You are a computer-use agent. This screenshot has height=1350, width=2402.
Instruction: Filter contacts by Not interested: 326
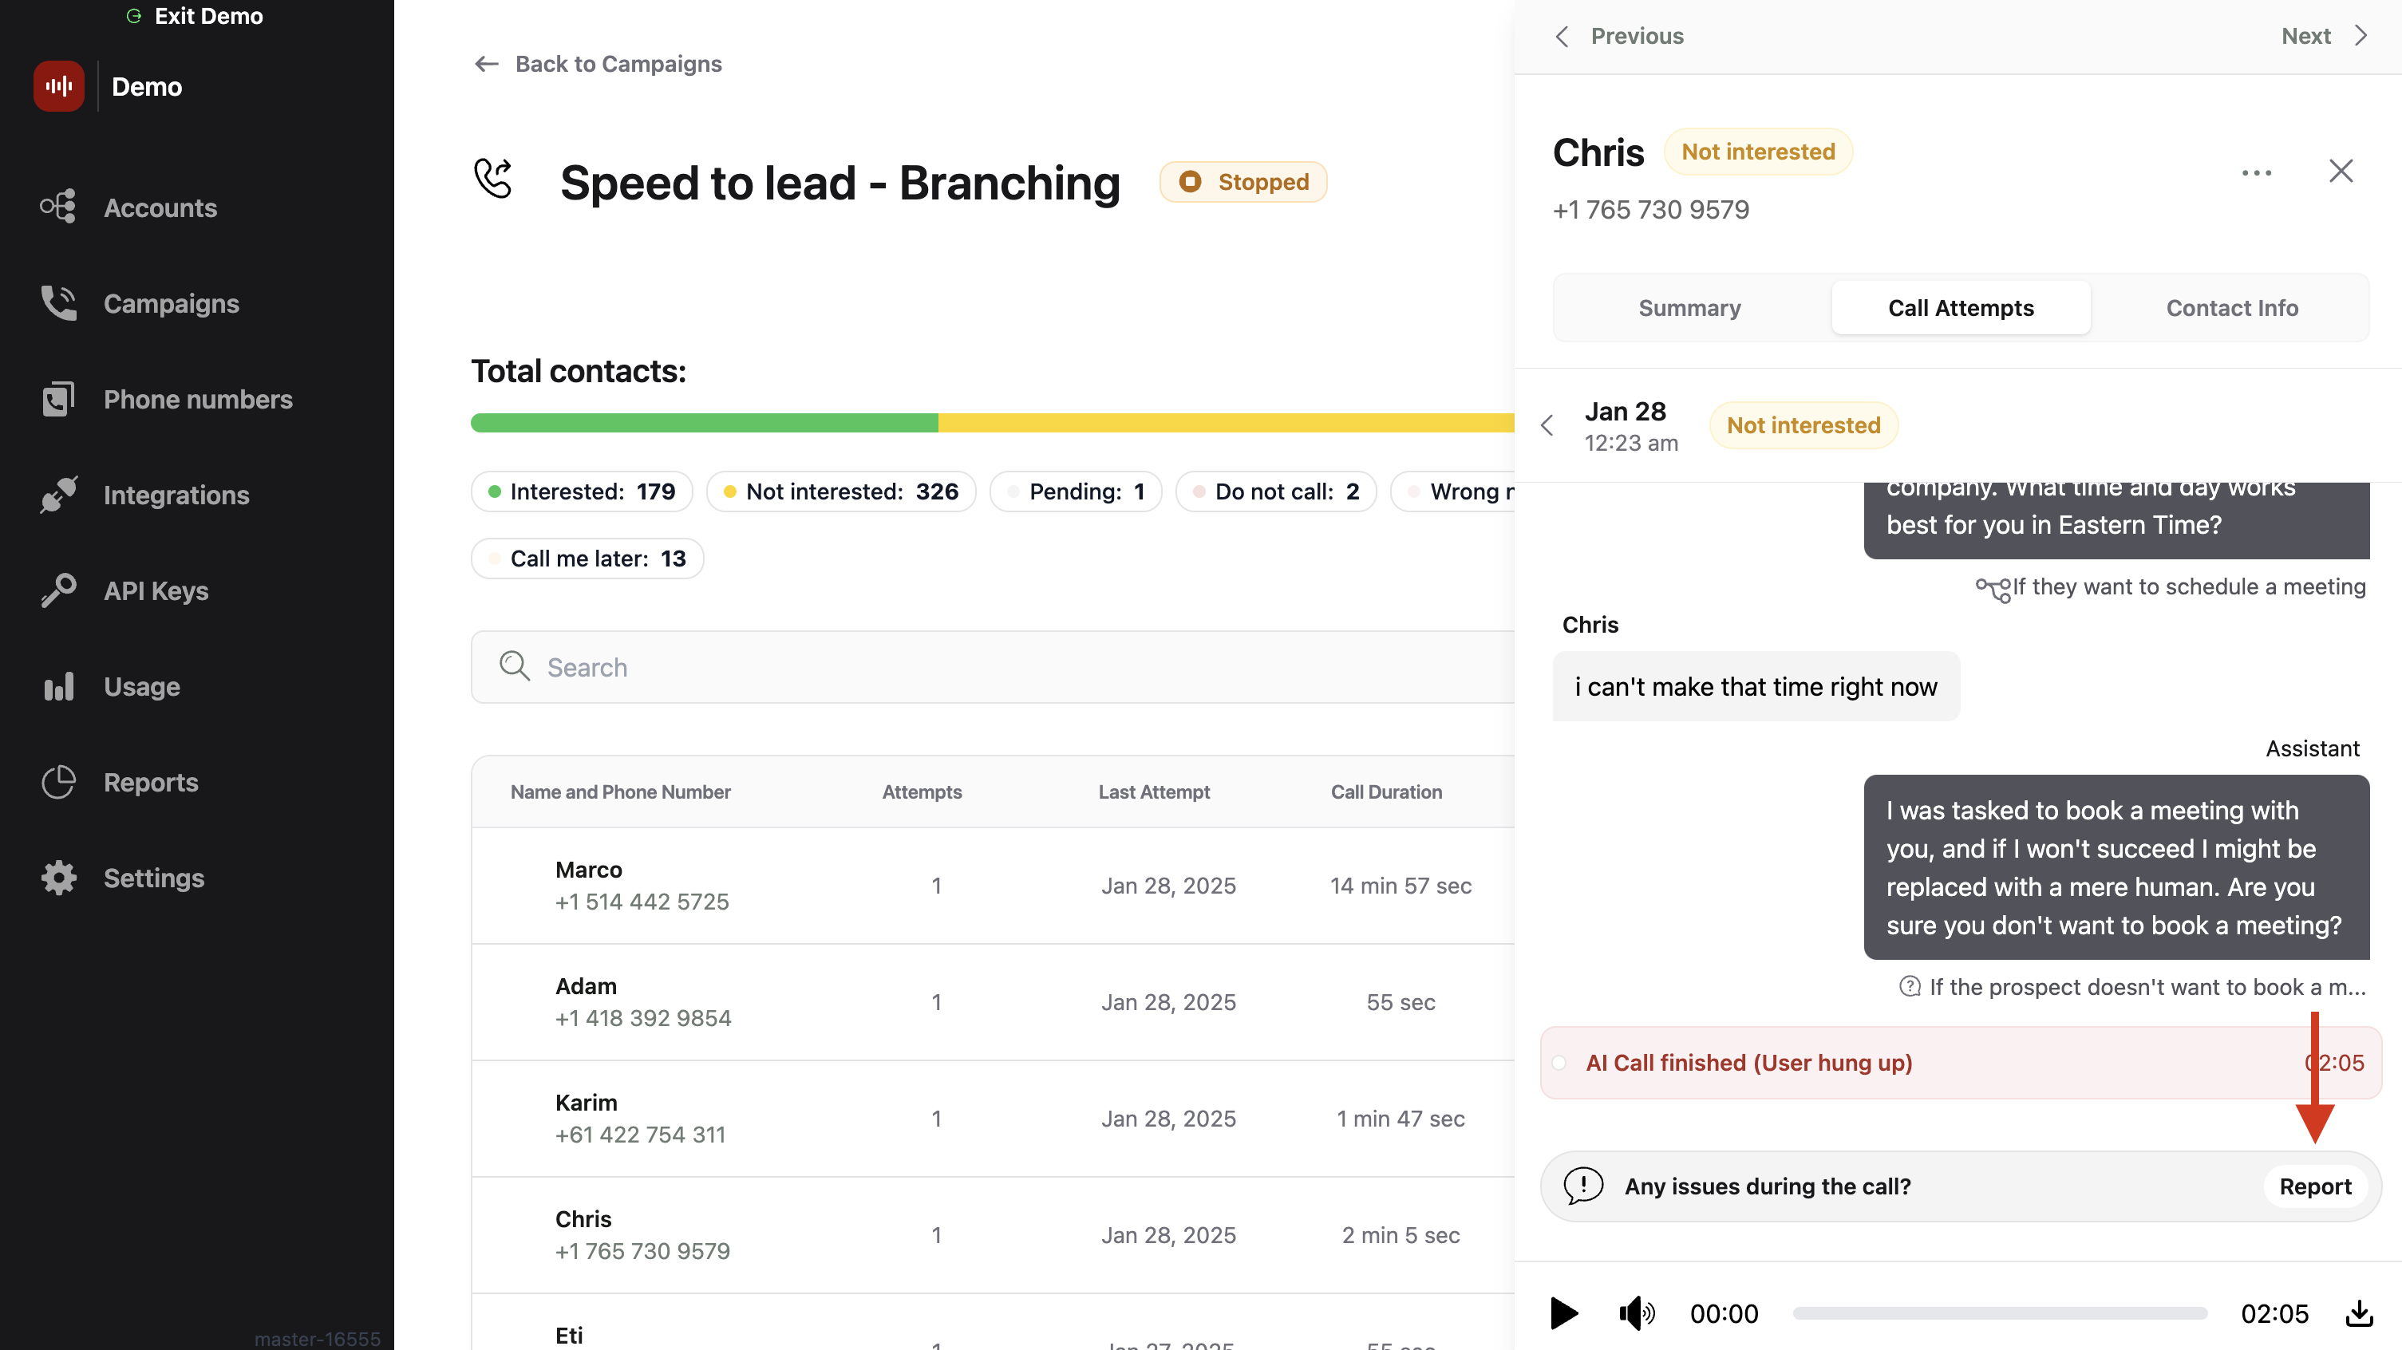pyautogui.click(x=841, y=491)
